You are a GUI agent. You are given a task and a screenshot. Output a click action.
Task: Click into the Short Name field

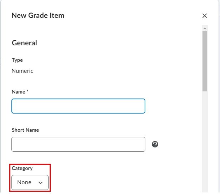point(78,144)
